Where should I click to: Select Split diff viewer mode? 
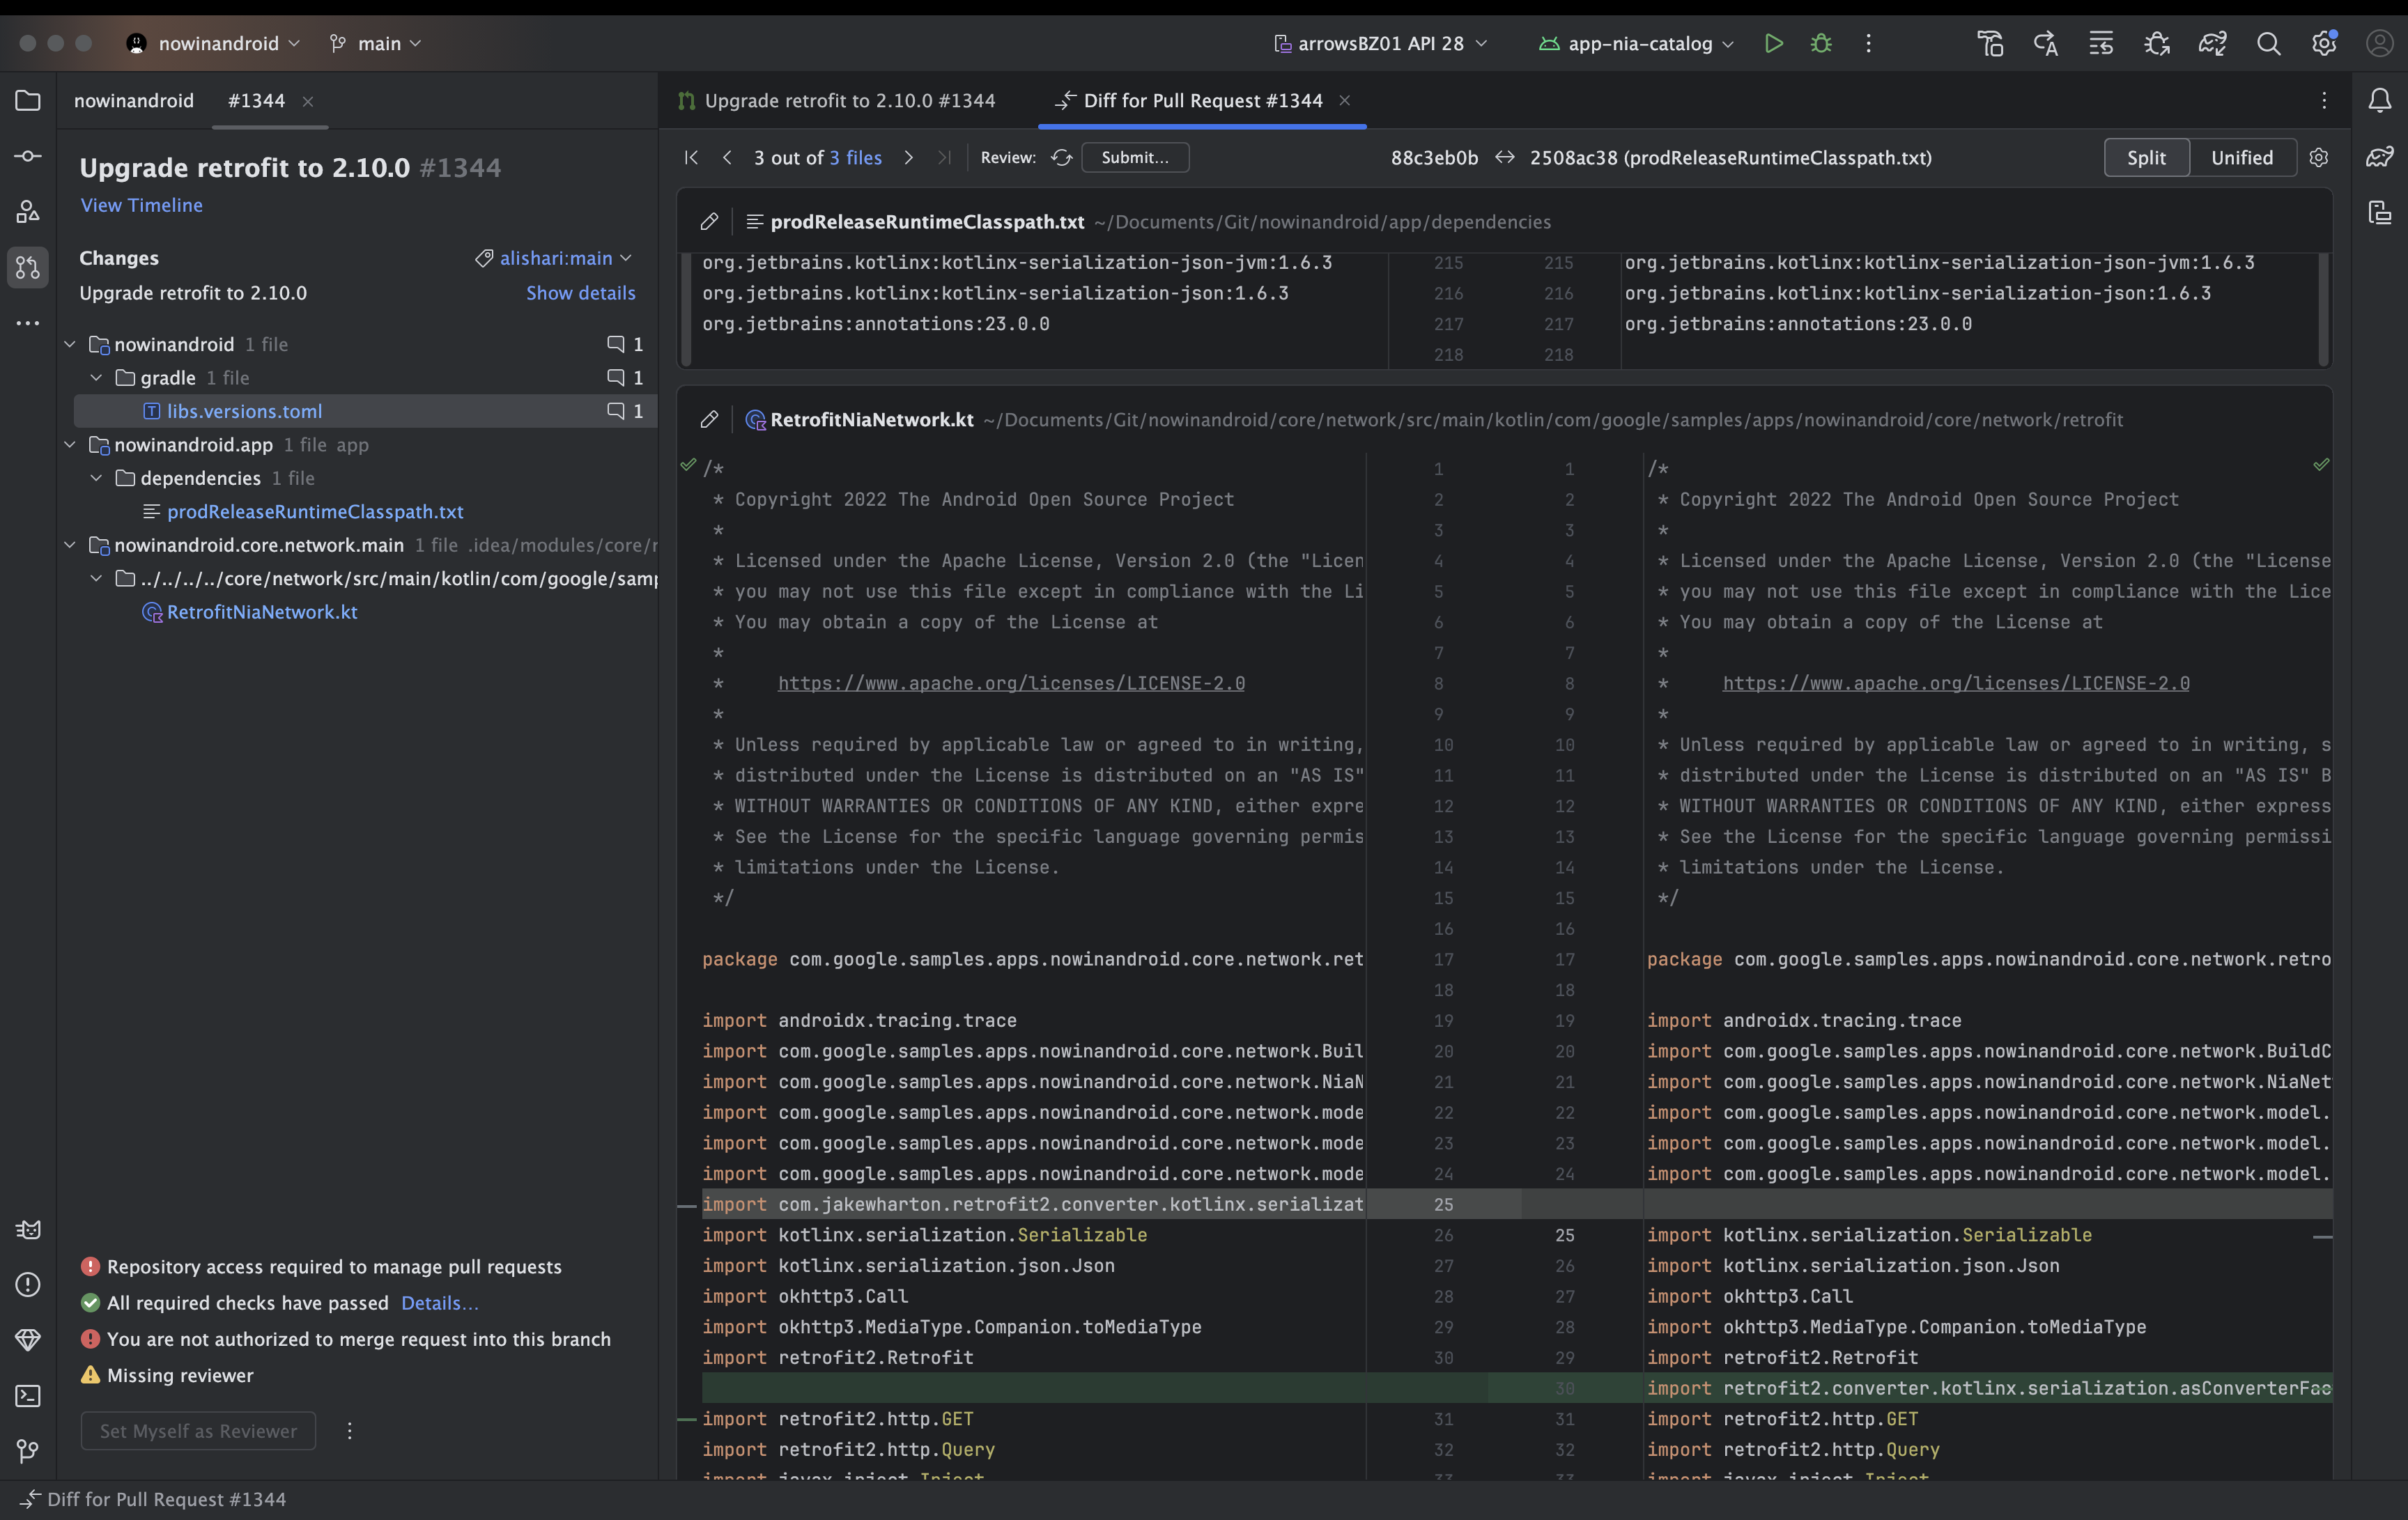(x=2146, y=157)
